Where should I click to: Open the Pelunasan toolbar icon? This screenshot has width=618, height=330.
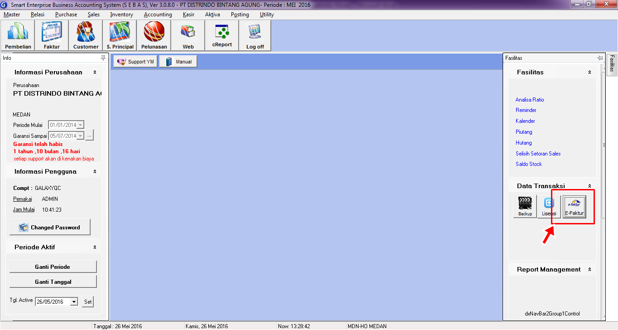(154, 35)
